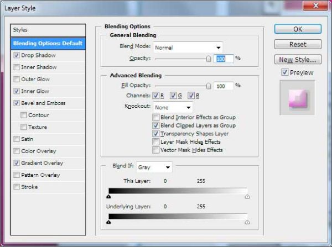
Task: Toggle Transparency Shapes Layer checkbox
Action: 155,134
